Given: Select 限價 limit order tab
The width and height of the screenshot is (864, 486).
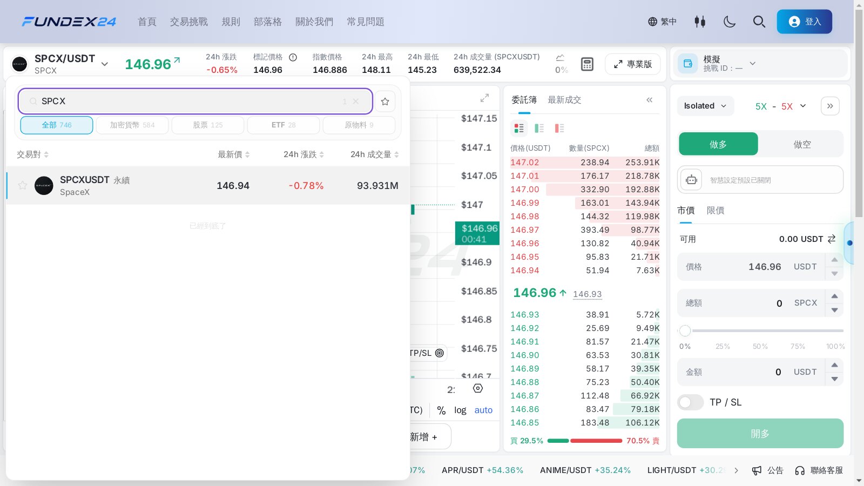Looking at the screenshot, I should [715, 211].
